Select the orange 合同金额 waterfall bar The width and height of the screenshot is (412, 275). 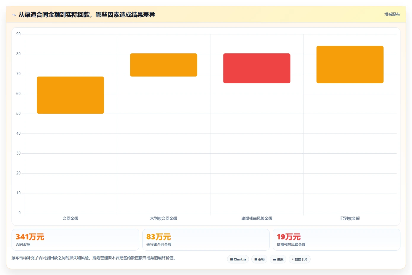point(70,95)
